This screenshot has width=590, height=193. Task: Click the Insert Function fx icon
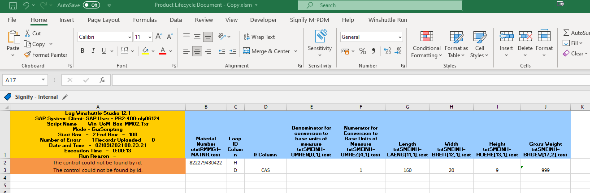pyautogui.click(x=102, y=80)
